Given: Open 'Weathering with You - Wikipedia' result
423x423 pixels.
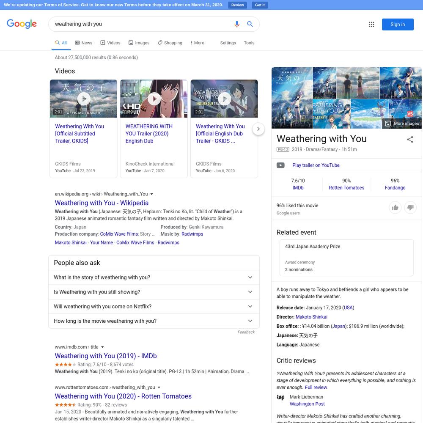Looking at the screenshot, I should click(102, 203).
